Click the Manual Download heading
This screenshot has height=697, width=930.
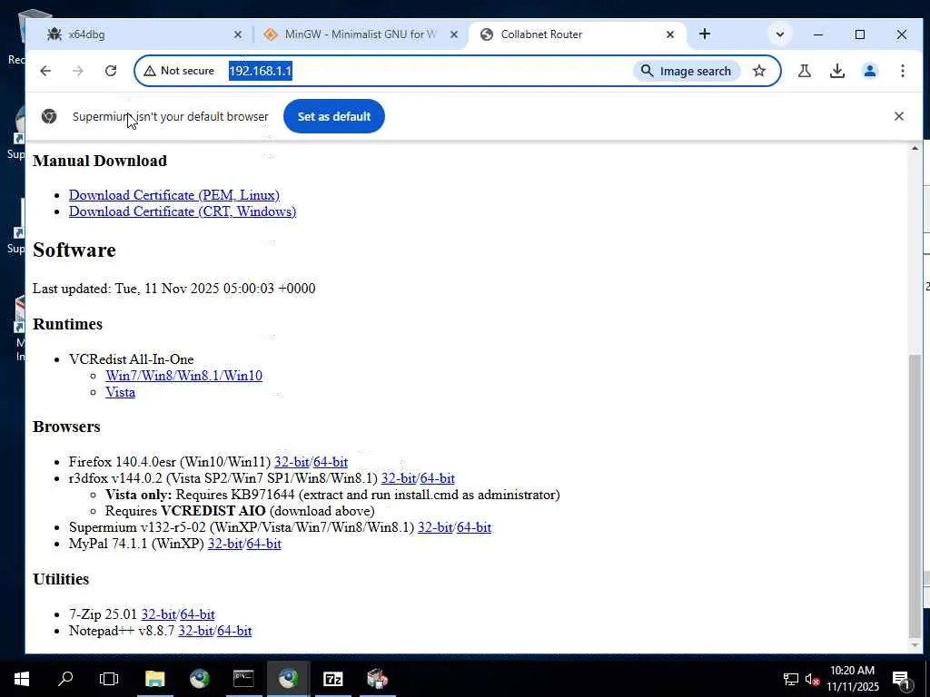pos(100,162)
